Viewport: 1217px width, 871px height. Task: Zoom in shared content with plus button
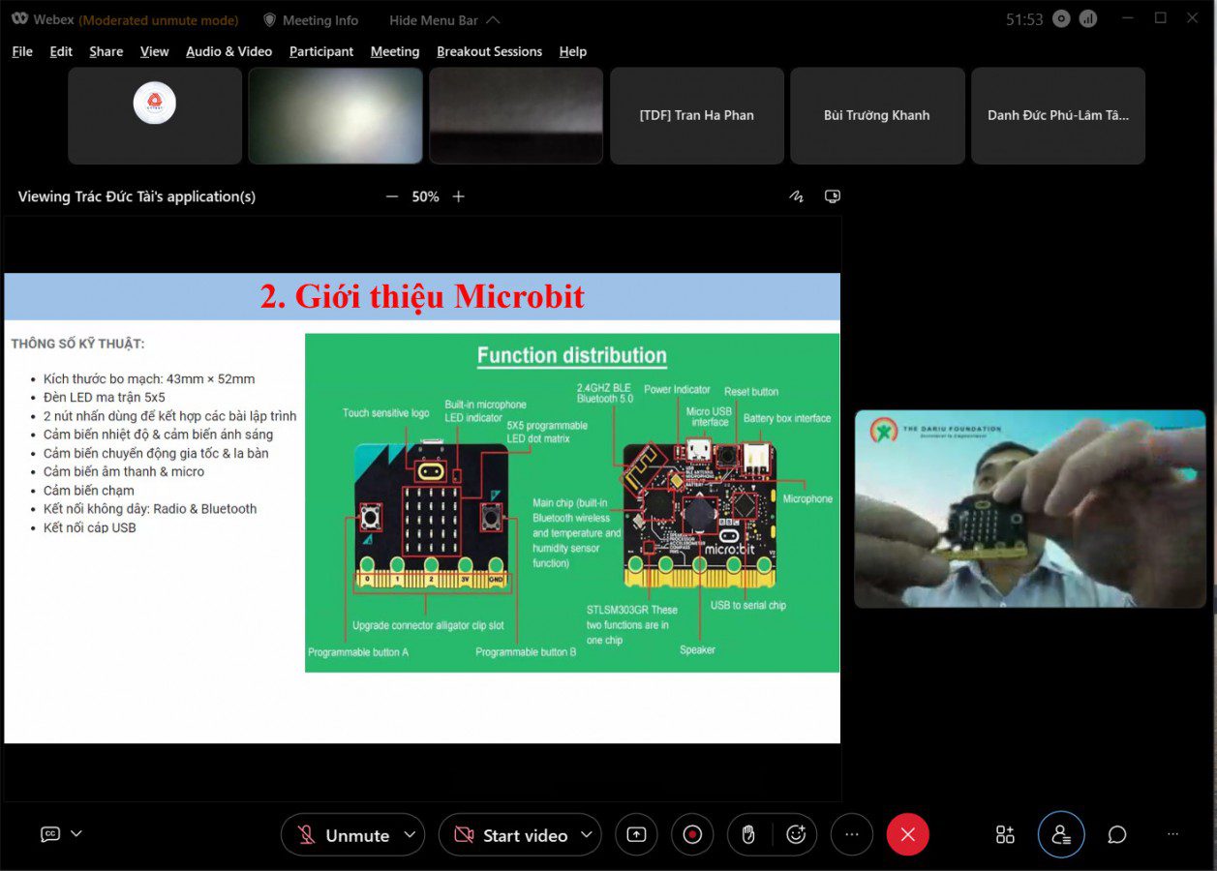tap(459, 196)
